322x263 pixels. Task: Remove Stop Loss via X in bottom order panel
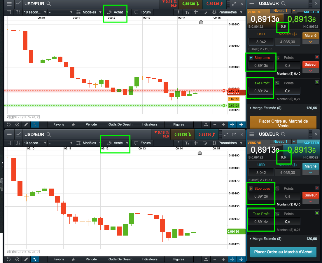click(x=317, y=188)
